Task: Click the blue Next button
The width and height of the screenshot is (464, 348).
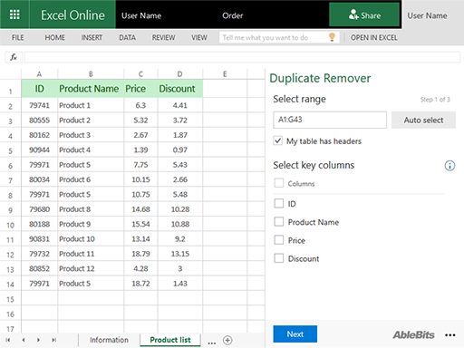Action: coord(295,333)
